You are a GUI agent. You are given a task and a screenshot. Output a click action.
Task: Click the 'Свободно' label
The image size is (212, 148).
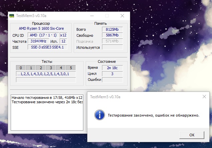click(85, 35)
